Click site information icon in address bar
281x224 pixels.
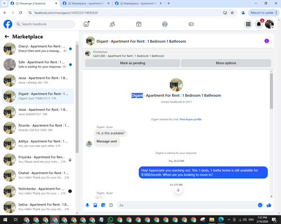click(30, 13)
